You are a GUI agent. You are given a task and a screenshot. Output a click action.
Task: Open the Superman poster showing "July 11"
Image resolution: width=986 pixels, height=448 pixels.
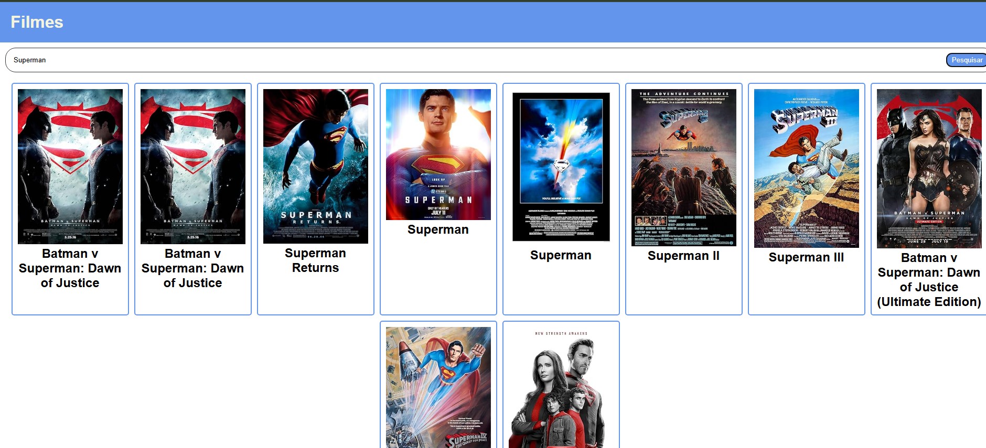click(438, 155)
